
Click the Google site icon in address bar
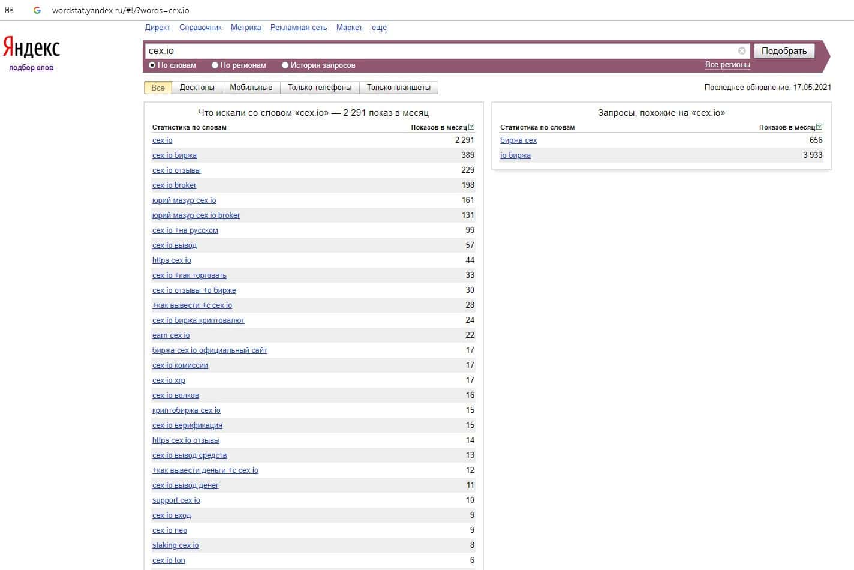[37, 10]
